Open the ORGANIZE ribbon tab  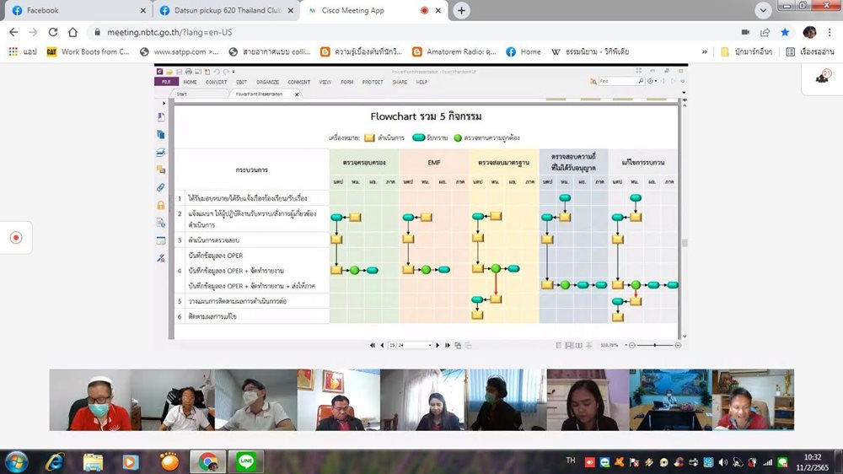click(x=267, y=83)
